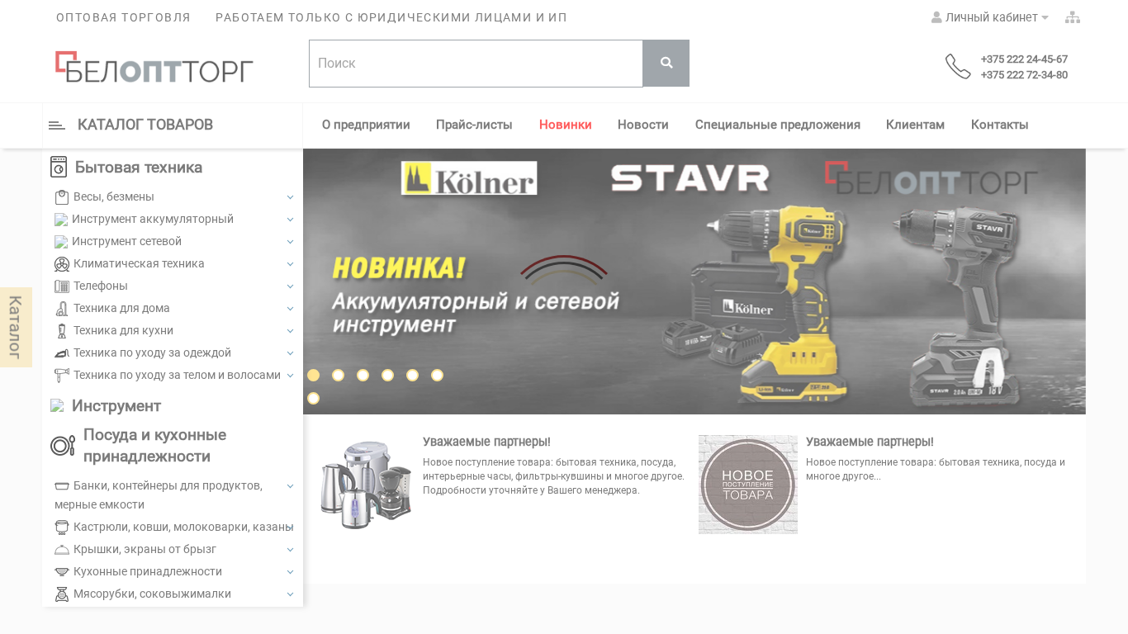Click the hair dryer icon

(x=62, y=376)
